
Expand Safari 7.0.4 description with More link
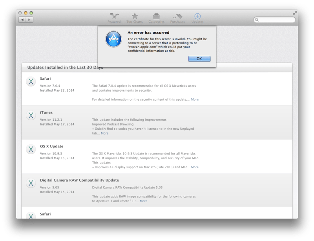195,99
